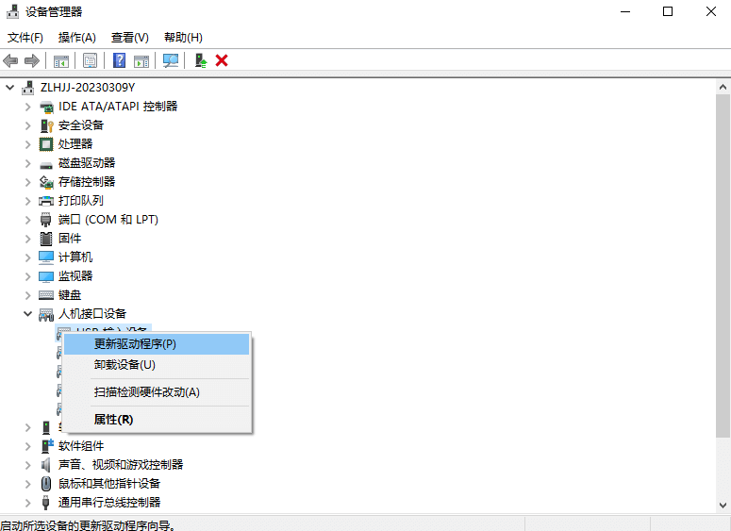Click the scrollbar down arrow
This screenshot has width=731, height=531.
723,505
